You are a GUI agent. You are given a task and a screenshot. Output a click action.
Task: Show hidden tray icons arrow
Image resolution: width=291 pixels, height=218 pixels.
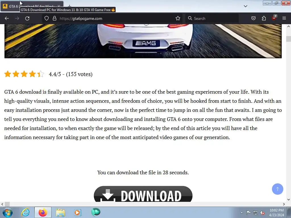pos(242,213)
